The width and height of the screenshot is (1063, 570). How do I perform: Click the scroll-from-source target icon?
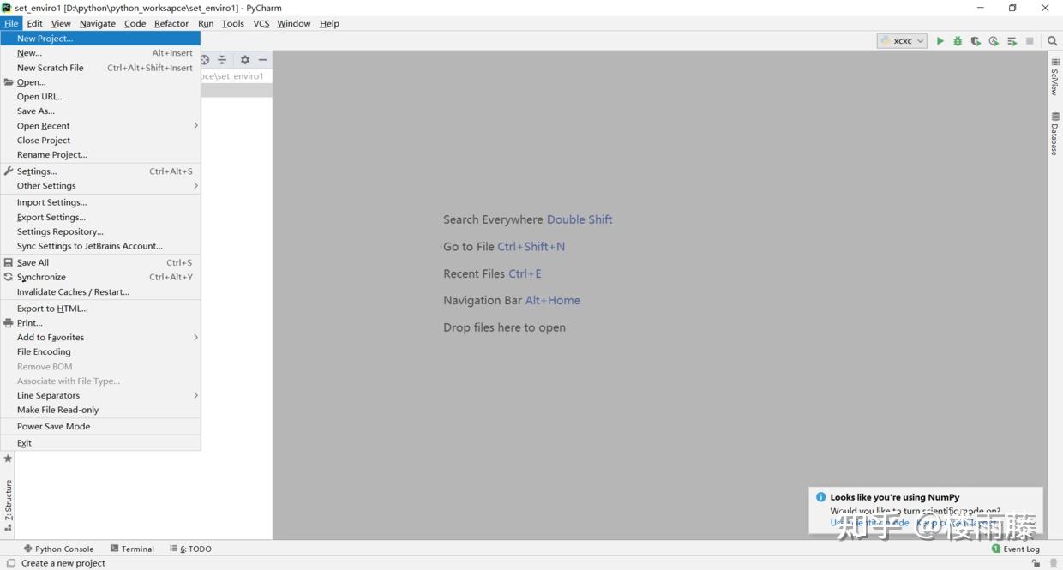pos(205,60)
